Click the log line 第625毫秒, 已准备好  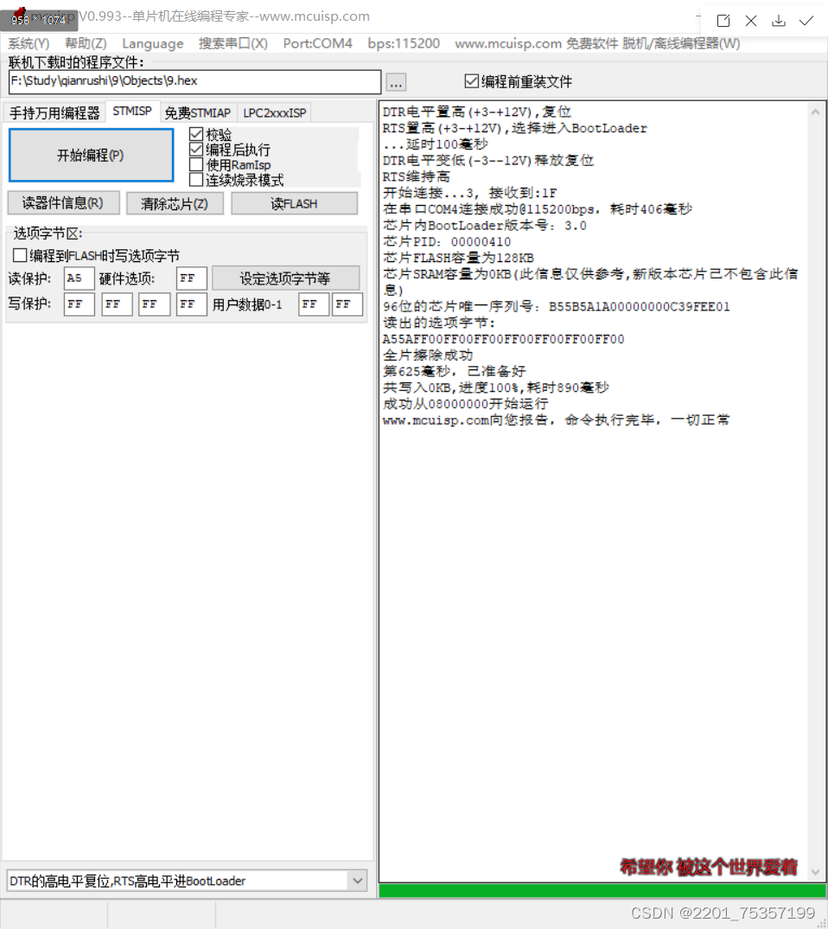pyautogui.click(x=454, y=371)
